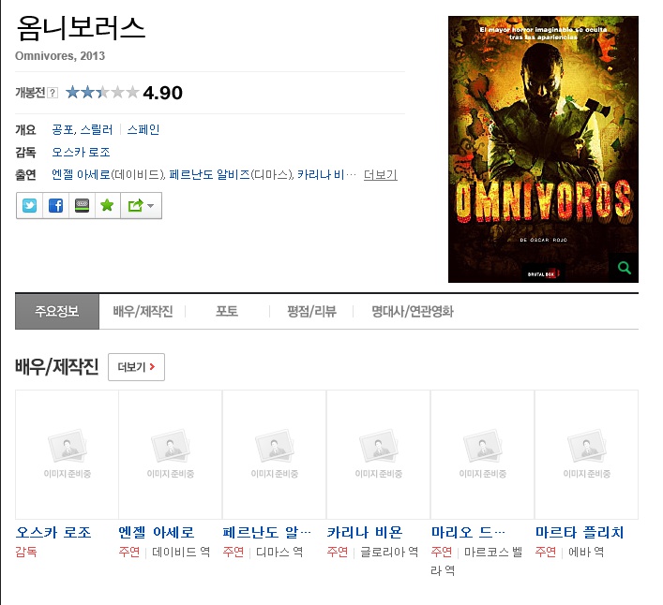Select the 평점/리뷰 tab
Screen dimensions: 663x605
pos(311,312)
